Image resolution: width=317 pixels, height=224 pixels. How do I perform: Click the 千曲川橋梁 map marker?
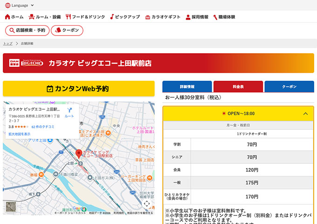coord(55,174)
